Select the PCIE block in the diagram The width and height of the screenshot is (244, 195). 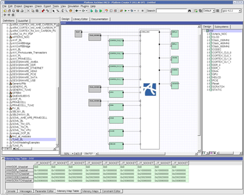point(116,120)
